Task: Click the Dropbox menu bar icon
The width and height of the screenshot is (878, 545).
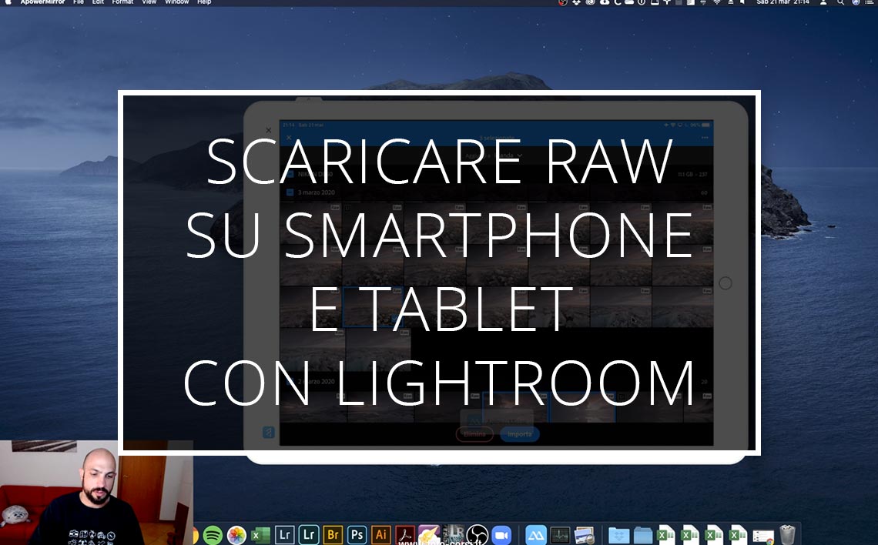Action: point(576,2)
